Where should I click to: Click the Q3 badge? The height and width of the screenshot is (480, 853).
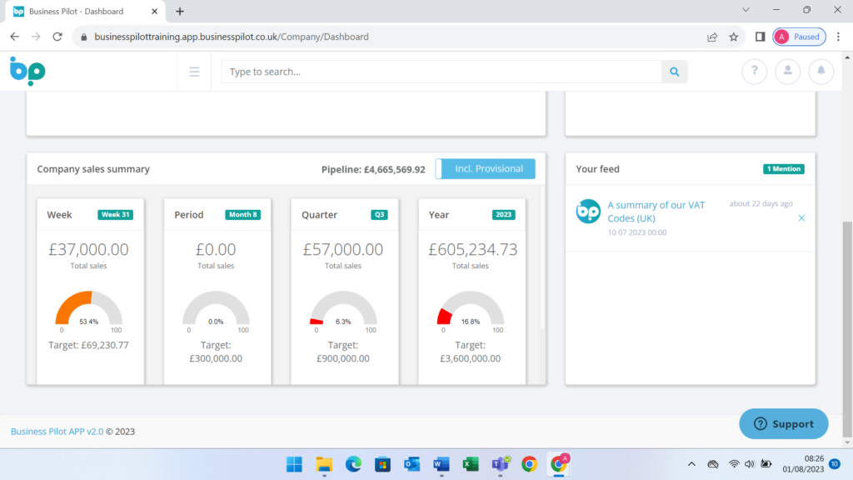click(x=379, y=215)
